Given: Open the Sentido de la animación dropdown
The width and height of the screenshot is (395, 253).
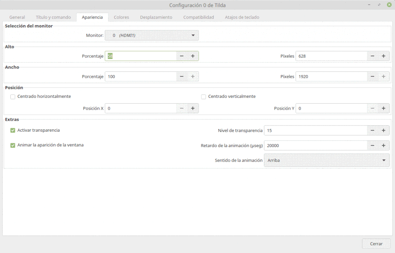Looking at the screenshot, I should click(x=326, y=160).
